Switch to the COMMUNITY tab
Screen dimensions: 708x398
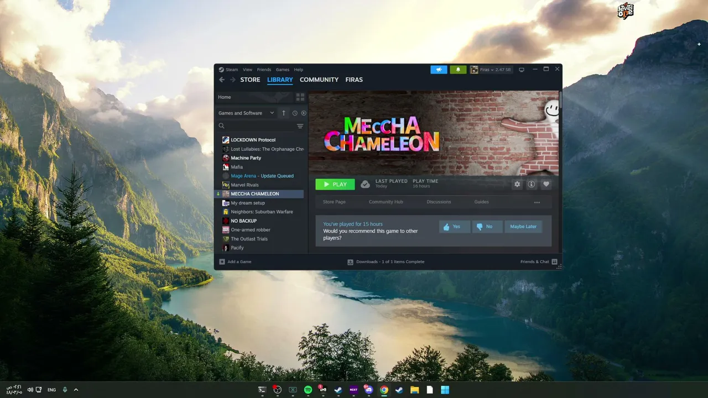coord(319,80)
